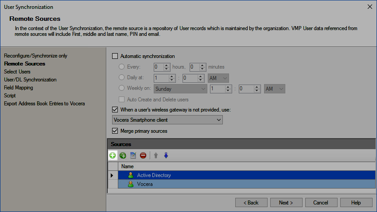
Task: Move source up with gray arrow
Action: point(156,155)
